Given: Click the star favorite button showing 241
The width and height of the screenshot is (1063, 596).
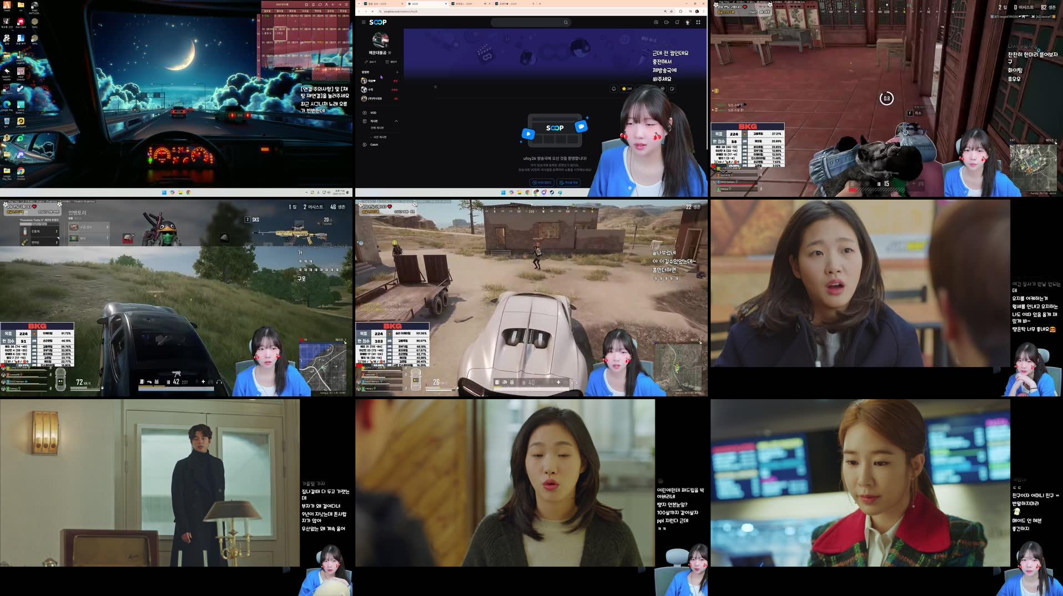Looking at the screenshot, I should click(627, 89).
